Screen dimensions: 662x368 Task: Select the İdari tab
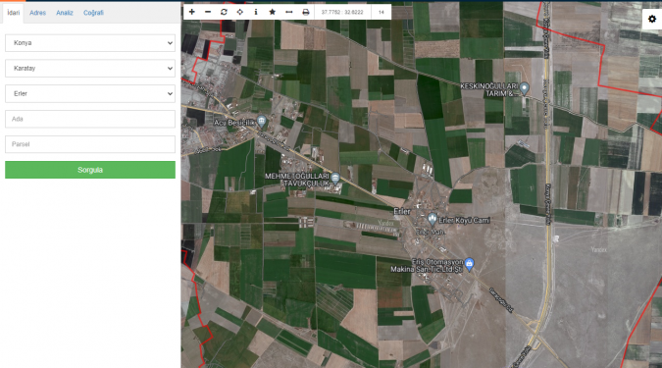(x=14, y=13)
